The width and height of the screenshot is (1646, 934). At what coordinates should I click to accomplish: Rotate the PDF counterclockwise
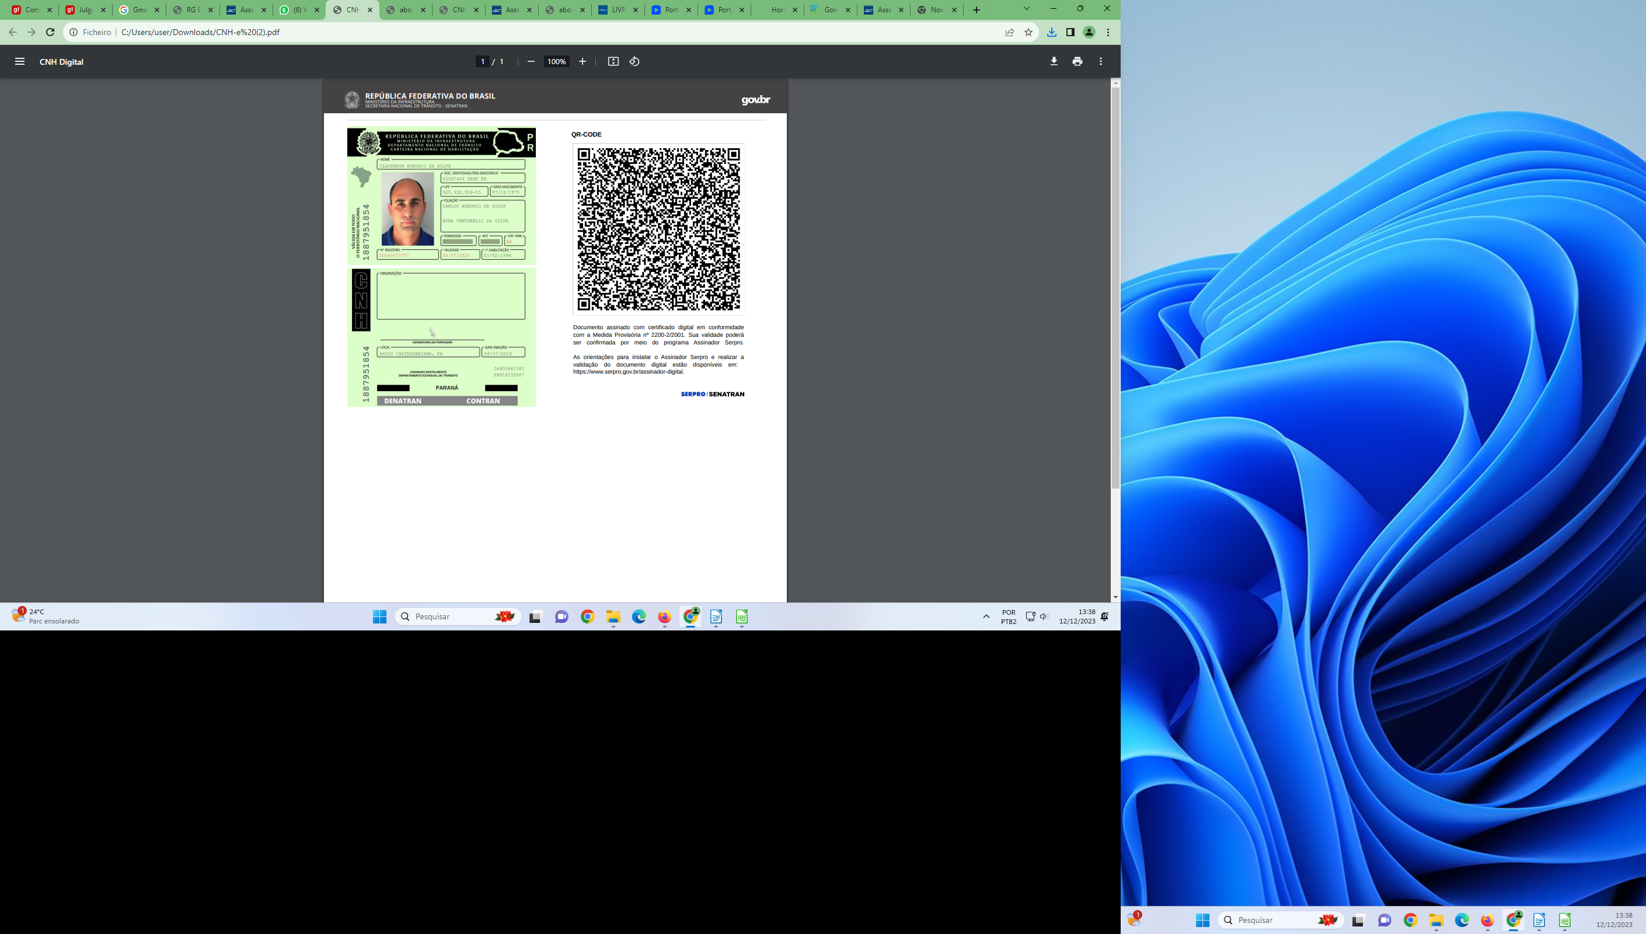tap(634, 61)
